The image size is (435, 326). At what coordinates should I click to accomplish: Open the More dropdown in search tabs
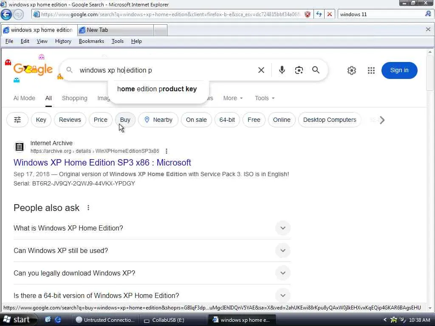pyautogui.click(x=233, y=98)
